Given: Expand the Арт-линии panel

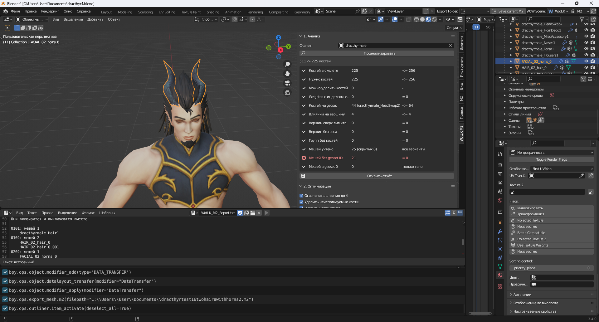Looking at the screenshot, I should [511, 295].
